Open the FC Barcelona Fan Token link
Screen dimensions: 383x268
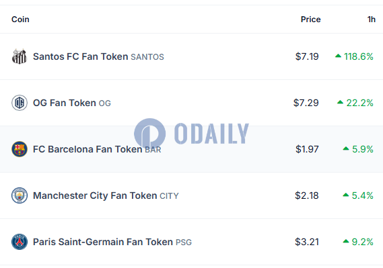88,149
